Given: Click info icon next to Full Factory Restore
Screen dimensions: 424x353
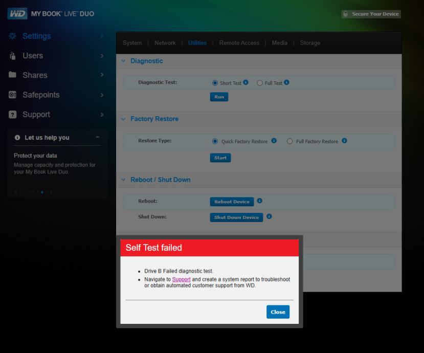Looking at the screenshot, I should [344, 141].
